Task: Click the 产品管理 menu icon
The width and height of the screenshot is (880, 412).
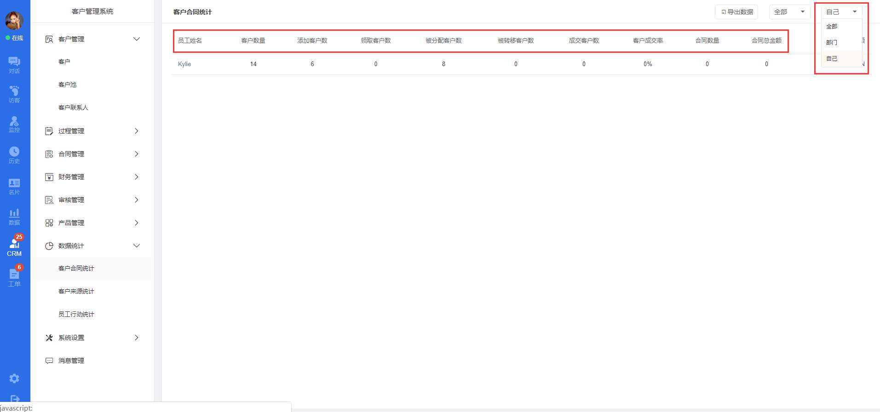Action: pyautogui.click(x=49, y=223)
